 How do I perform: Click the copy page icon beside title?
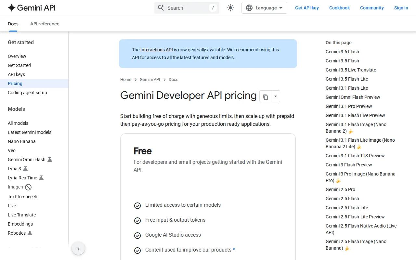265,97
